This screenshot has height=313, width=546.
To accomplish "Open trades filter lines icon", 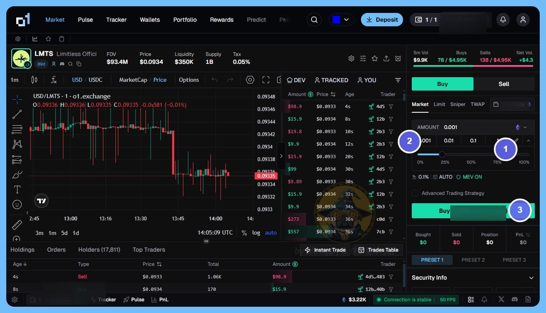I will click(x=398, y=80).
